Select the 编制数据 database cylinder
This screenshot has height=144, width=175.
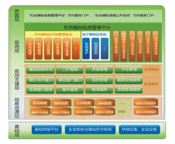pos(61,103)
